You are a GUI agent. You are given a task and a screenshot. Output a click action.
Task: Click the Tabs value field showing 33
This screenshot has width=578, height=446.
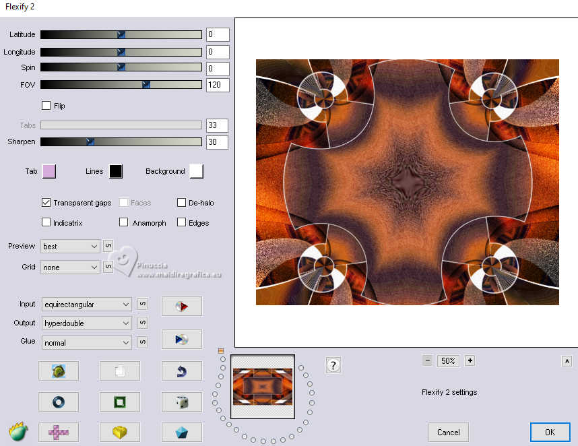(217, 125)
